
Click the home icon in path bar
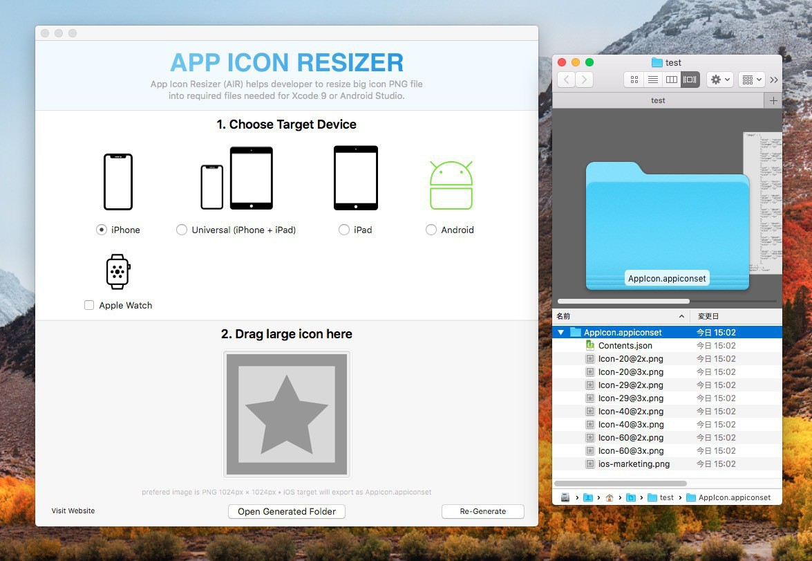610,498
